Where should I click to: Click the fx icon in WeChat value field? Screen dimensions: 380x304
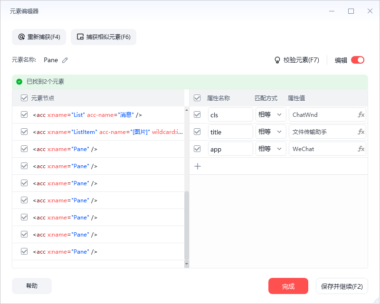pyautogui.click(x=361, y=149)
